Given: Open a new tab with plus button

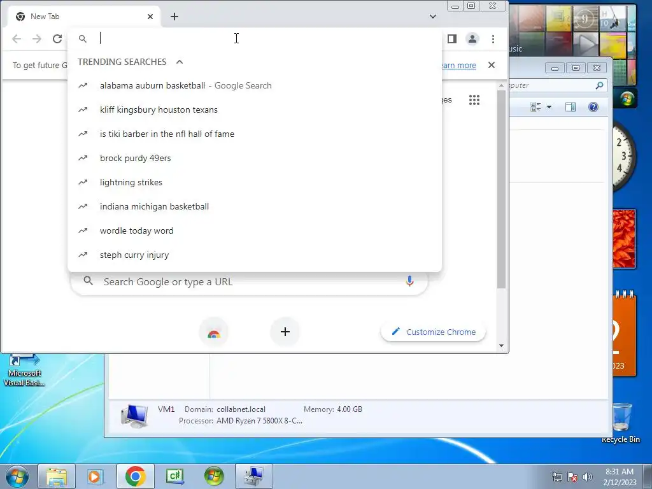Looking at the screenshot, I should coord(174,17).
